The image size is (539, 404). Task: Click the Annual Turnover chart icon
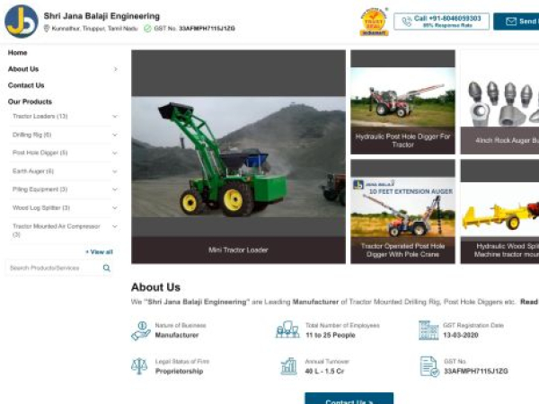[x=288, y=366]
